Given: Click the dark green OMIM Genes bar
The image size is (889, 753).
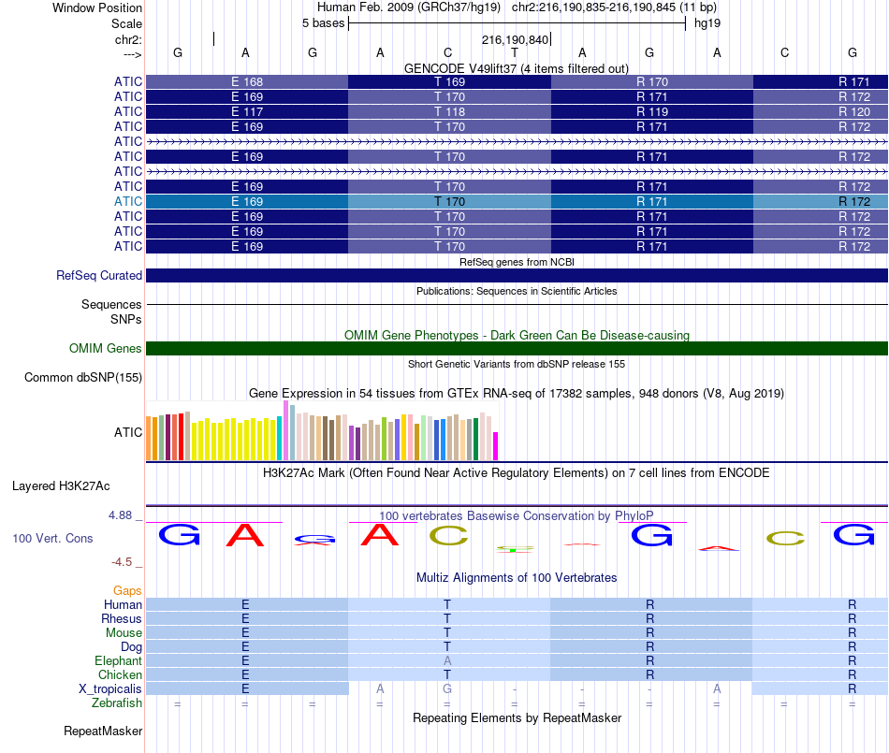Looking at the screenshot, I should point(517,349).
